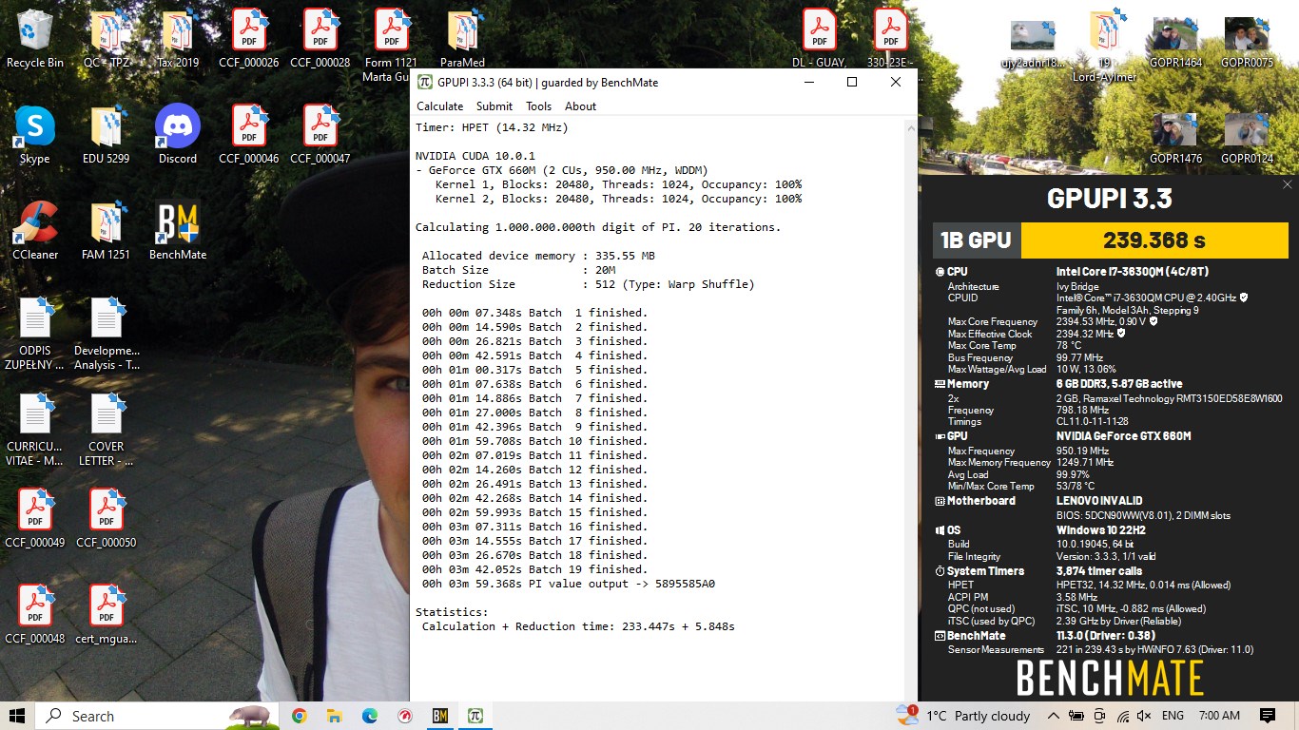Select the FAM 1251 folder icon
Image resolution: width=1299 pixels, height=730 pixels.
click(107, 230)
